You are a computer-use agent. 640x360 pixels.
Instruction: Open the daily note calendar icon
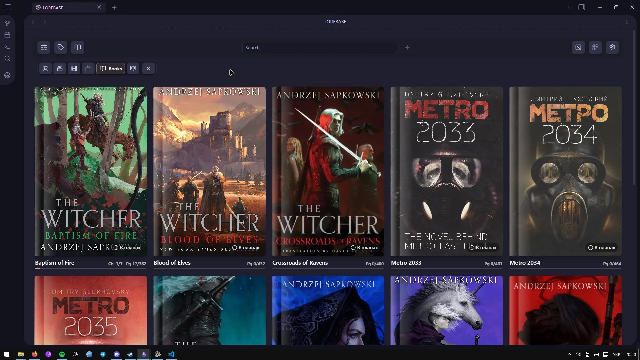tap(7, 35)
